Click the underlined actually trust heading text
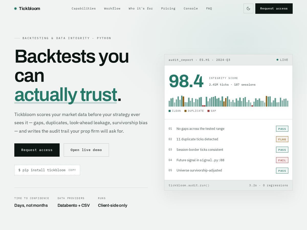 (66, 95)
